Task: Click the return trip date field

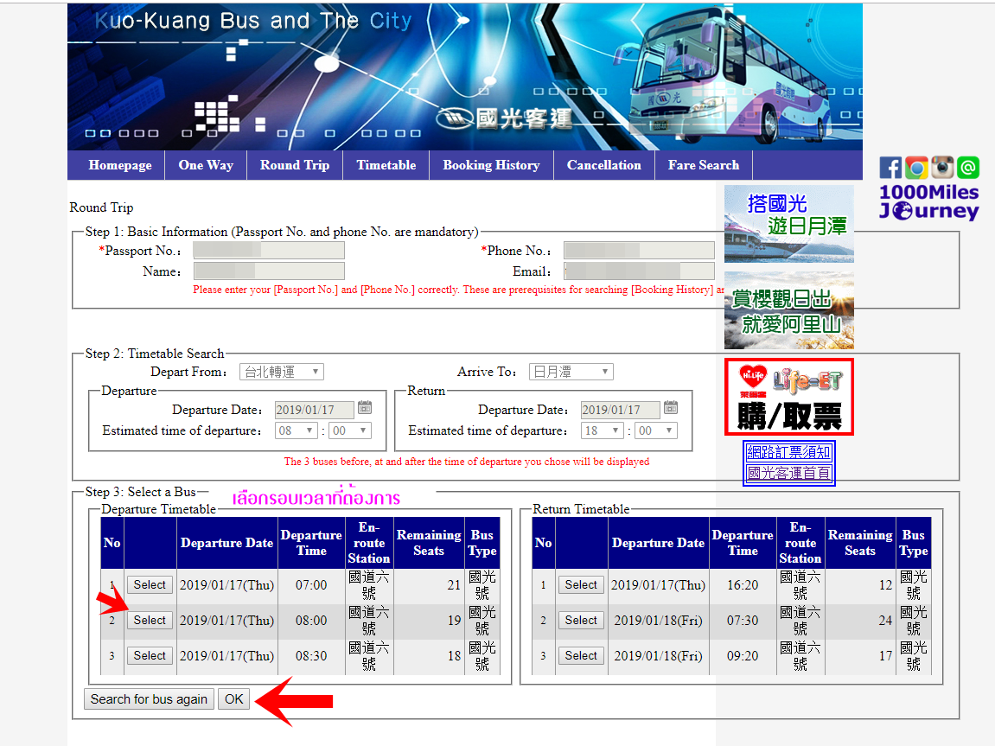Action: pos(620,410)
